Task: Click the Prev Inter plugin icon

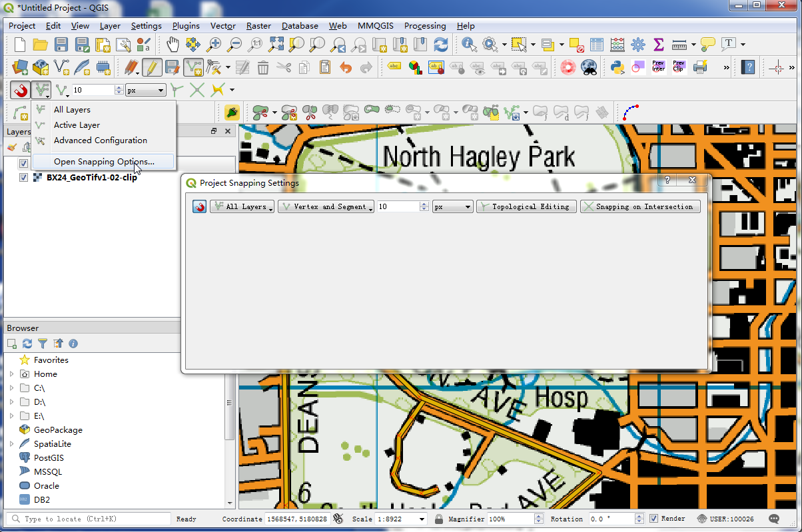Action: (659, 67)
